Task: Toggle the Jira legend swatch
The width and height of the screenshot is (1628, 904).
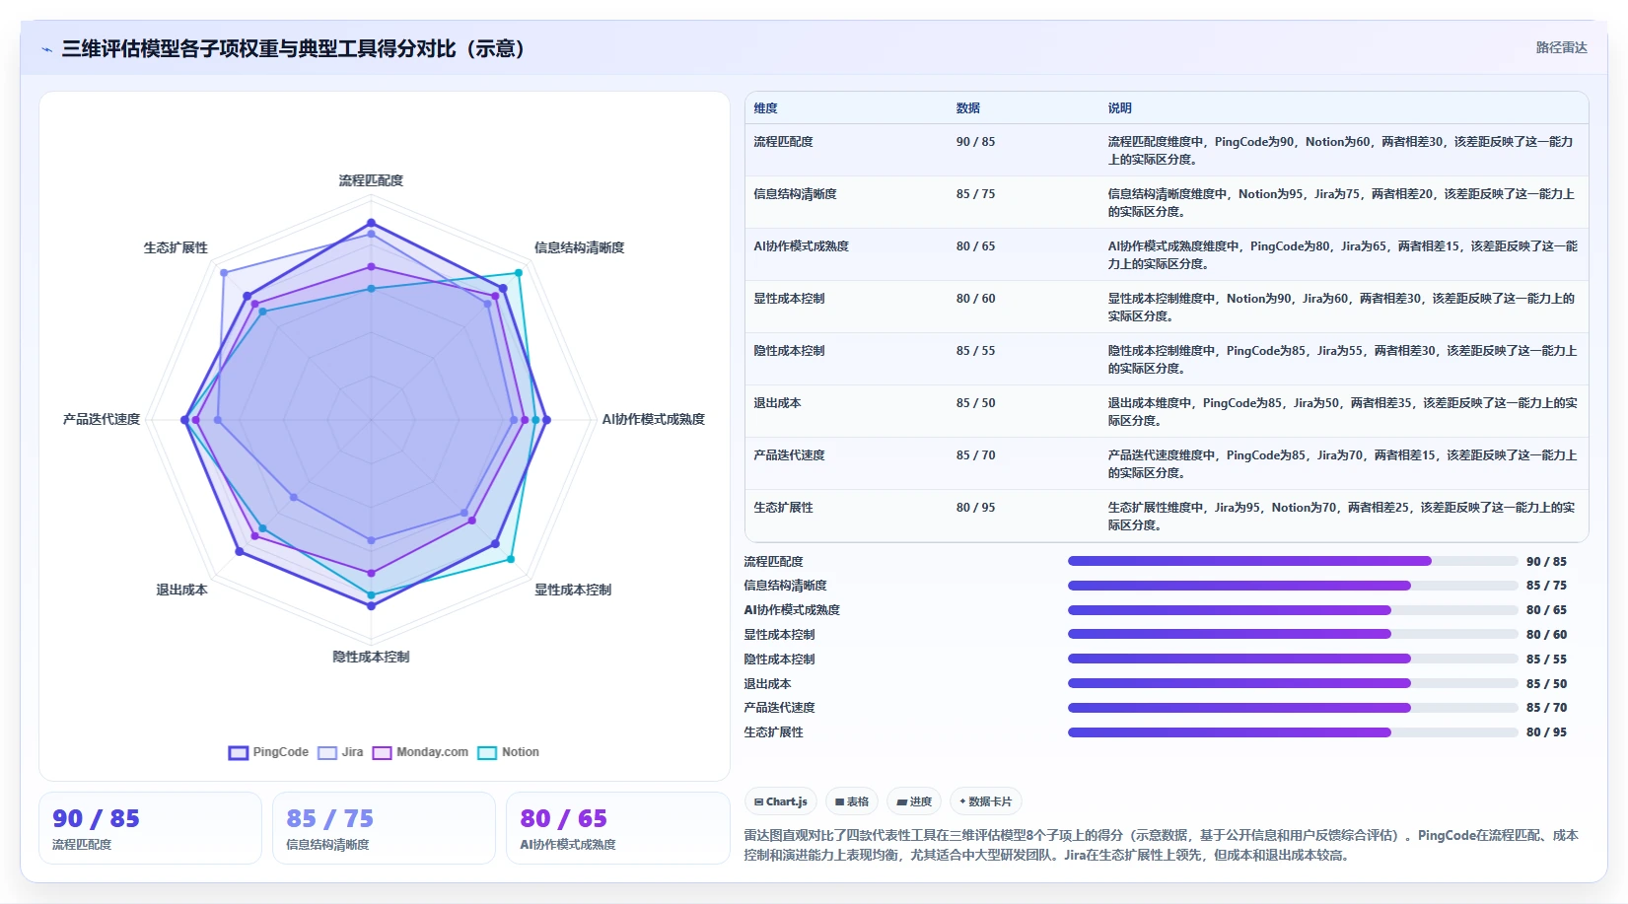Action: (x=327, y=752)
